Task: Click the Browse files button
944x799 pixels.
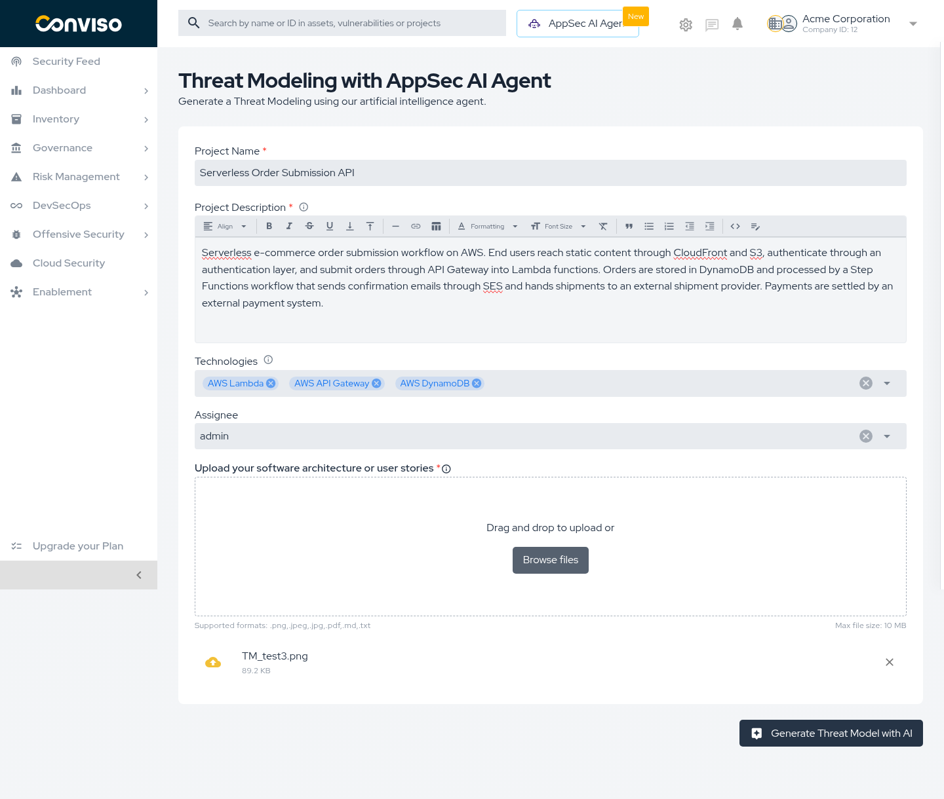Action: 551,560
